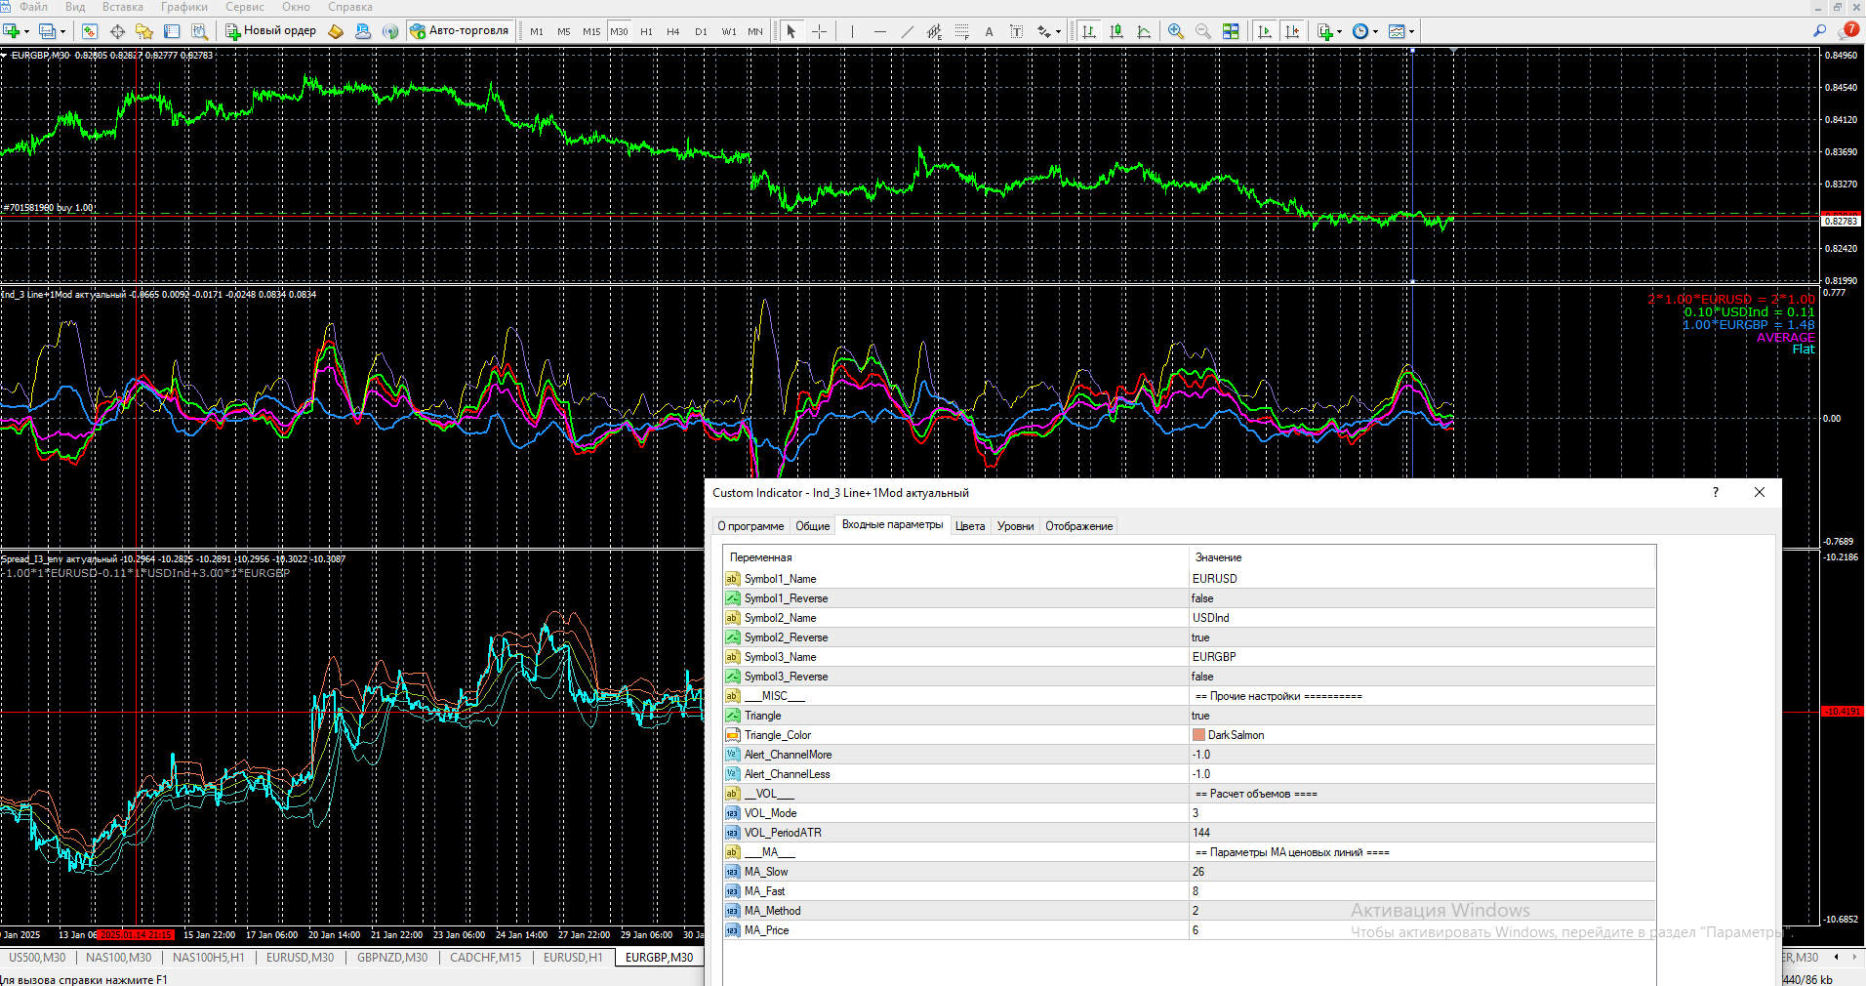Expand the profiles dropdown arrow

coord(62,31)
